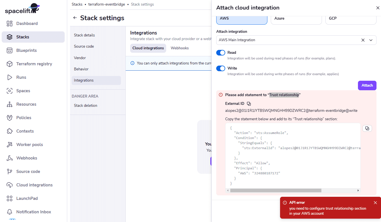Copy the External ID value
The image size is (381, 222).
click(x=249, y=104)
